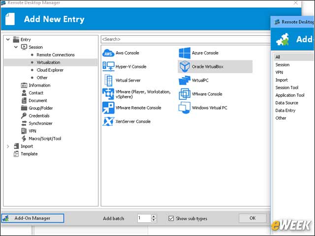Click the Import icon in tree

(x=16, y=146)
